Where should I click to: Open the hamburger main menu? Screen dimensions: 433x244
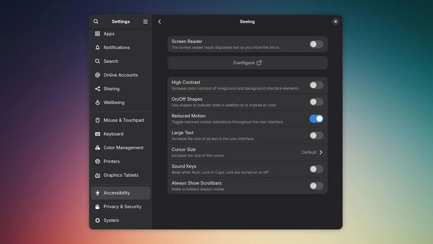(x=145, y=21)
